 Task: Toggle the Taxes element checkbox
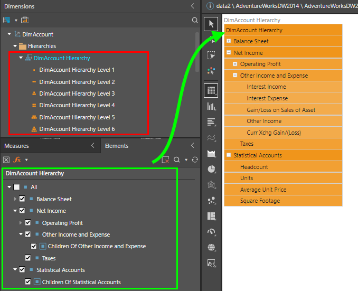(x=29, y=258)
